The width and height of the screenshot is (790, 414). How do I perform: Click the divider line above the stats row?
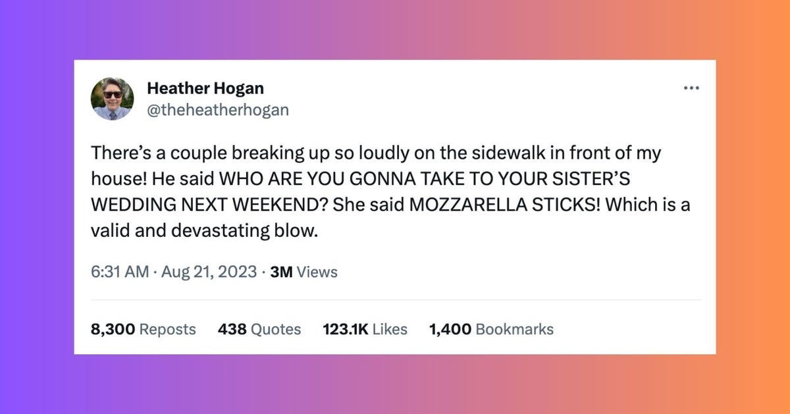(x=395, y=300)
